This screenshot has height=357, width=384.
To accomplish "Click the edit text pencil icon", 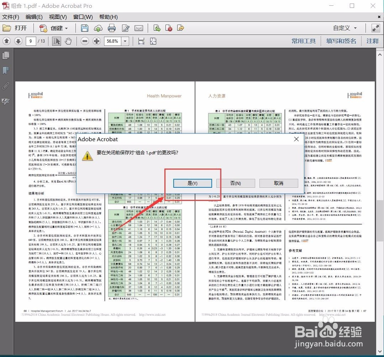I will click(x=126, y=28).
